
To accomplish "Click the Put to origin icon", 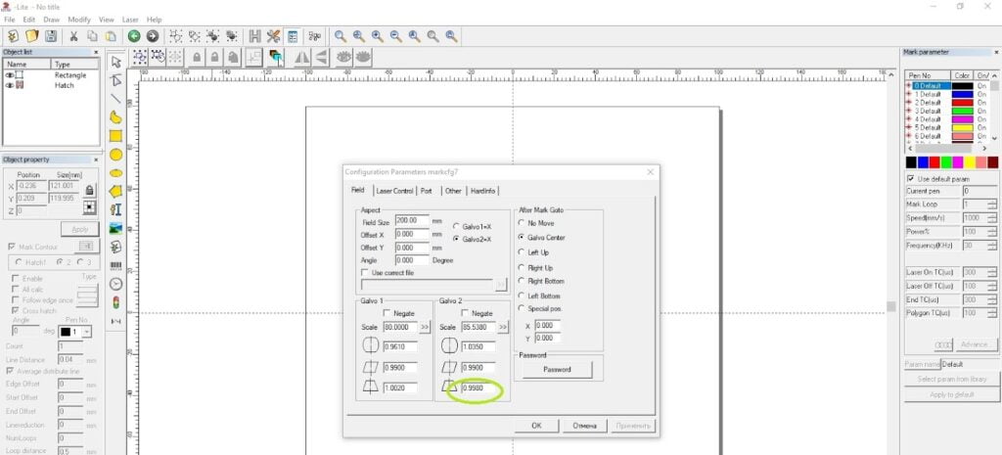I will pyautogui.click(x=253, y=58).
